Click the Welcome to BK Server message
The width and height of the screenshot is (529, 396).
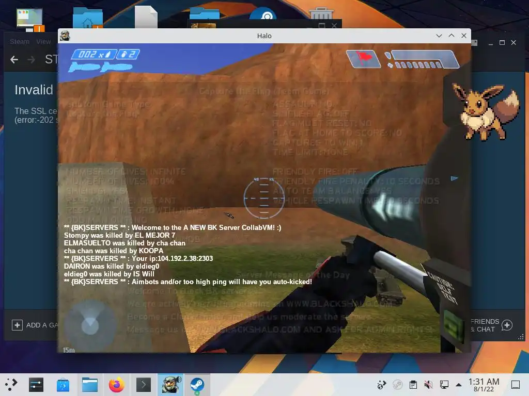[173, 227]
